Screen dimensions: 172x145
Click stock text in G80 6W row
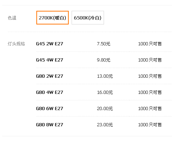(150, 109)
